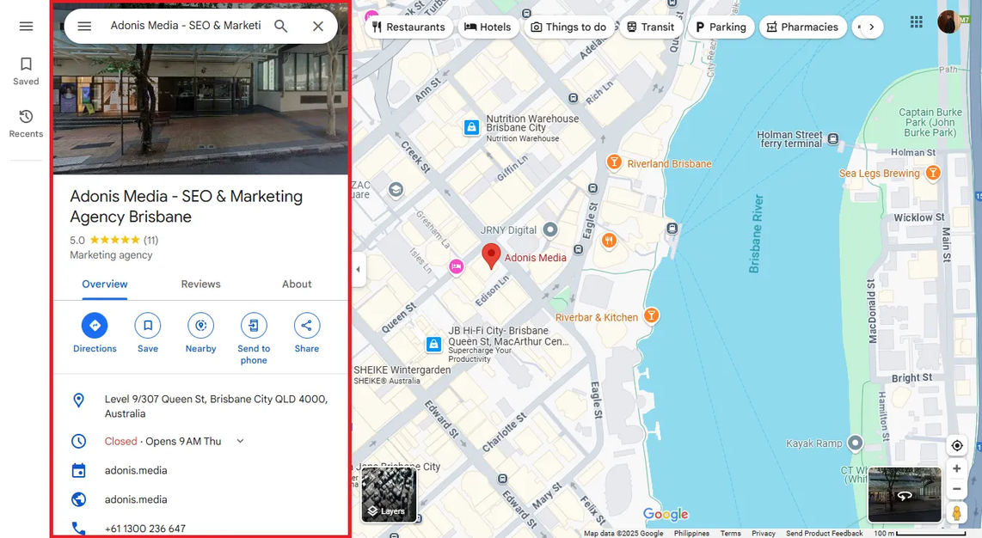Image resolution: width=982 pixels, height=538 pixels.
Task: Open the (11) reviews count link
Action: tap(151, 241)
